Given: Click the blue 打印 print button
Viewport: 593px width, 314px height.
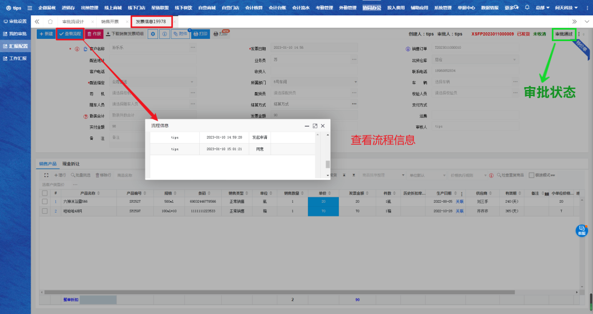Looking at the screenshot, I should coord(200,34).
